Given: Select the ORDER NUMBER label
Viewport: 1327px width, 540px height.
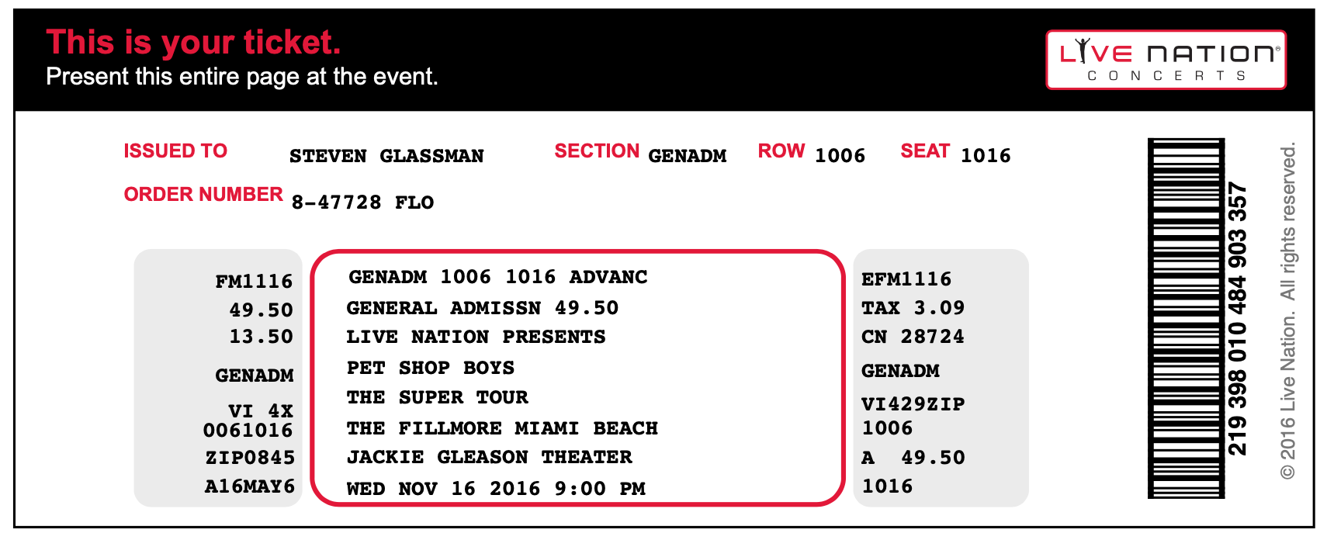Looking at the screenshot, I should point(203,194).
